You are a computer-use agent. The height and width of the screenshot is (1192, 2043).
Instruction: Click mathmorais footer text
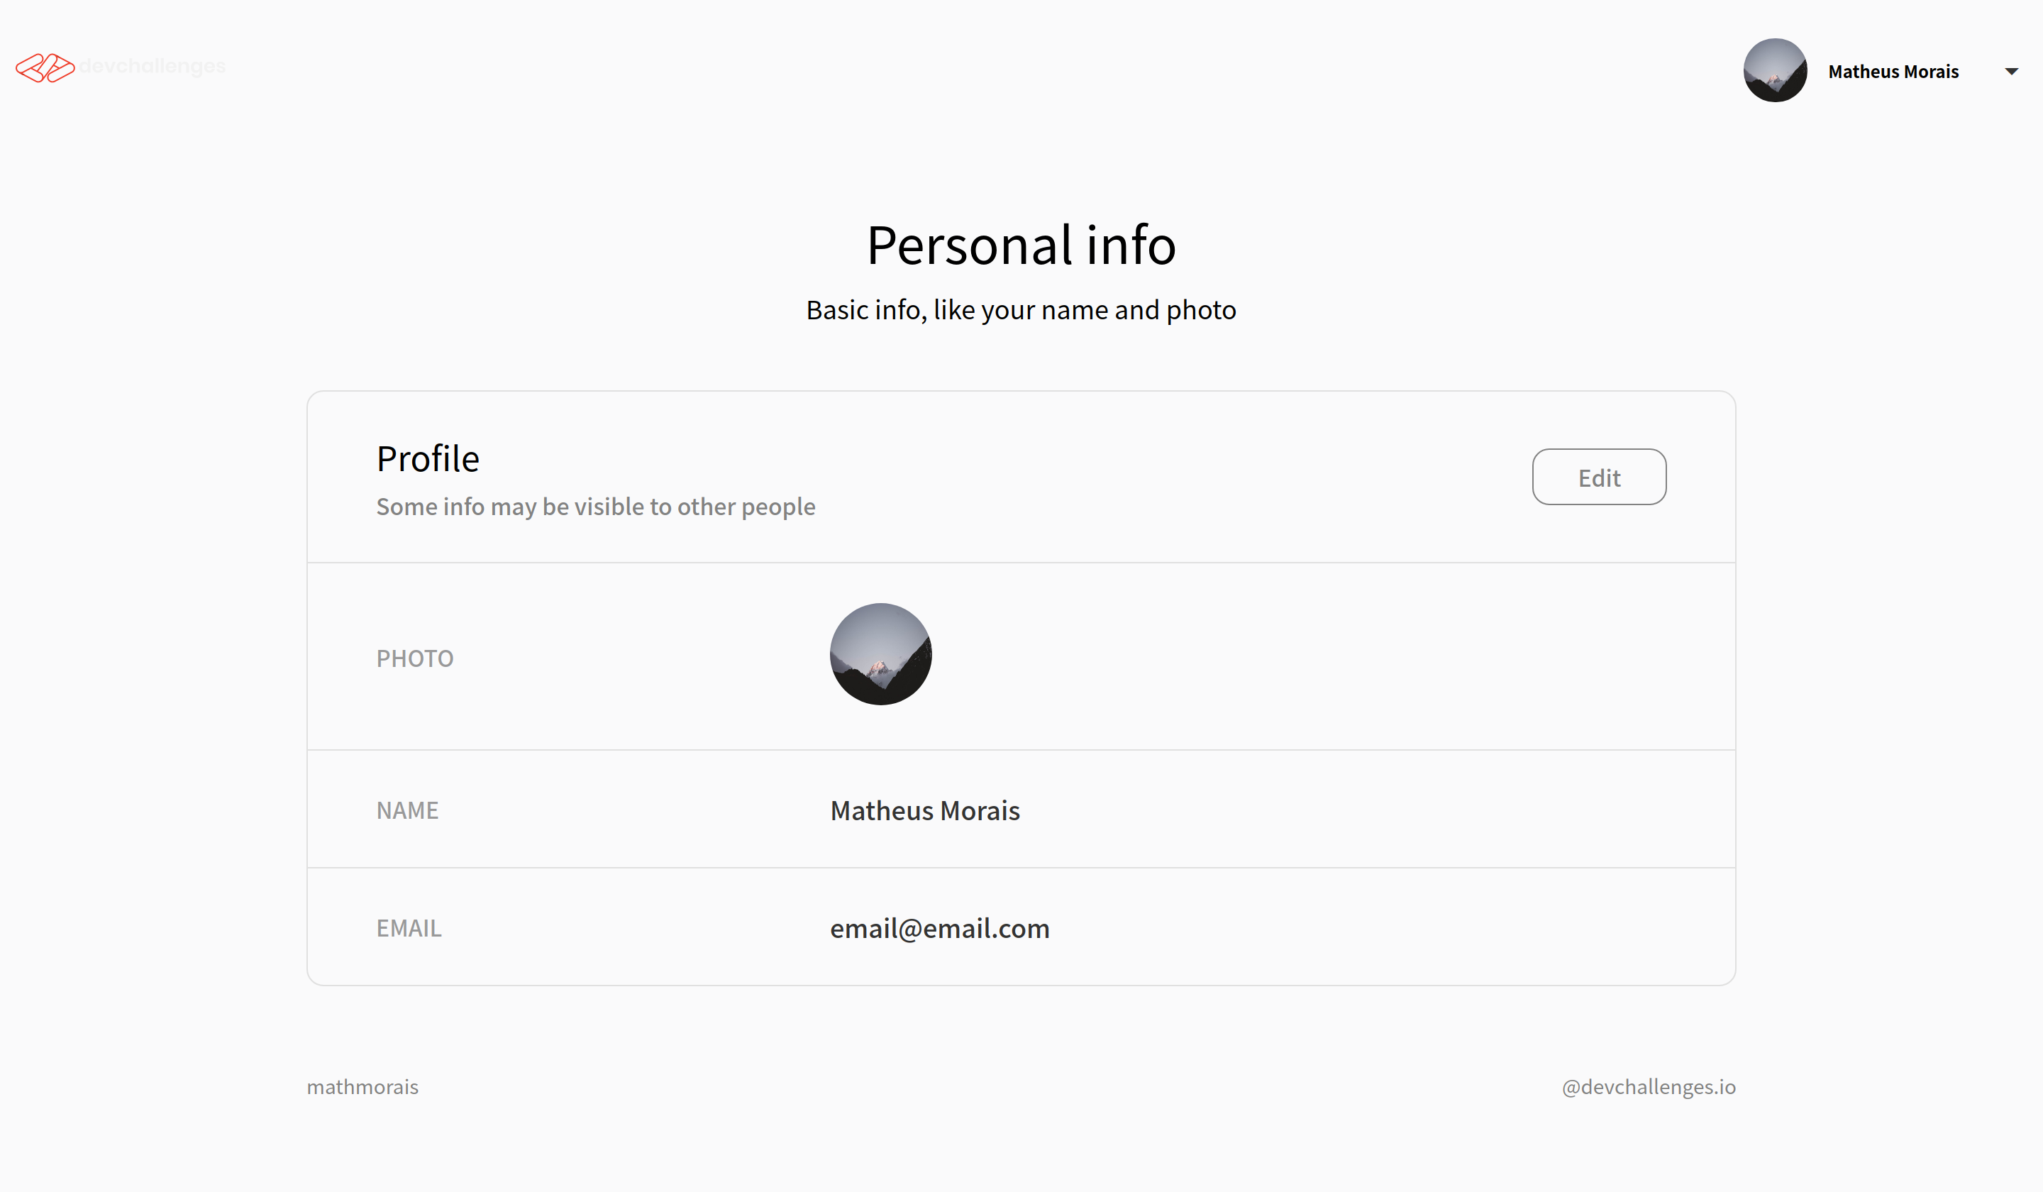pos(362,1086)
